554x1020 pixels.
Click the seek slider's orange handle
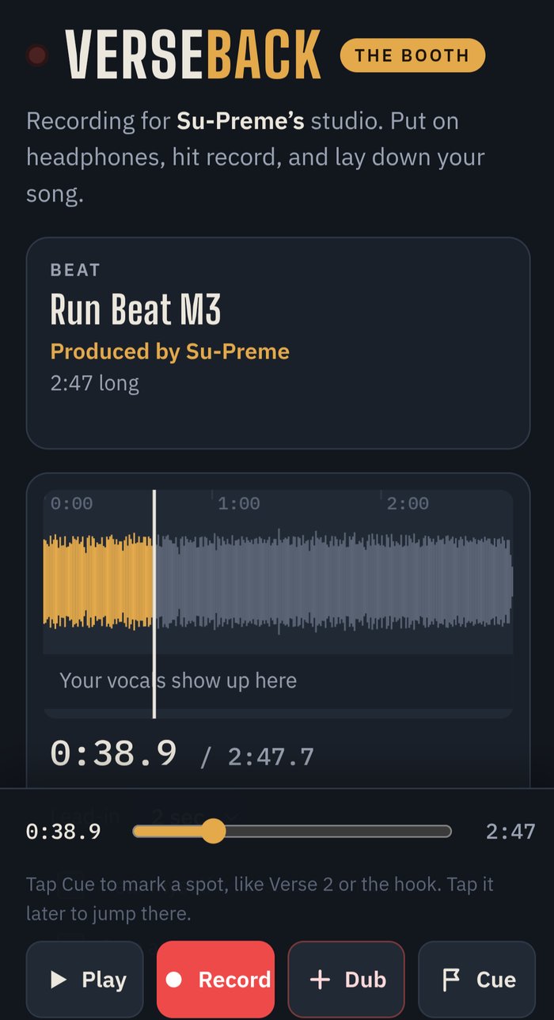click(x=213, y=831)
